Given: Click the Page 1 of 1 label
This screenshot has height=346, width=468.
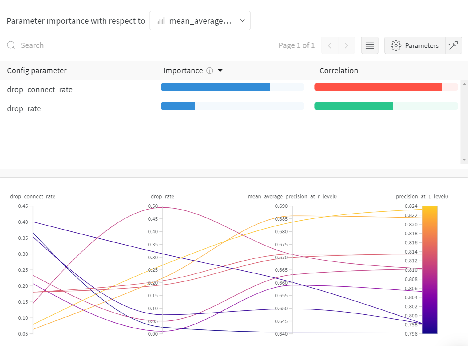Looking at the screenshot, I should click(296, 45).
